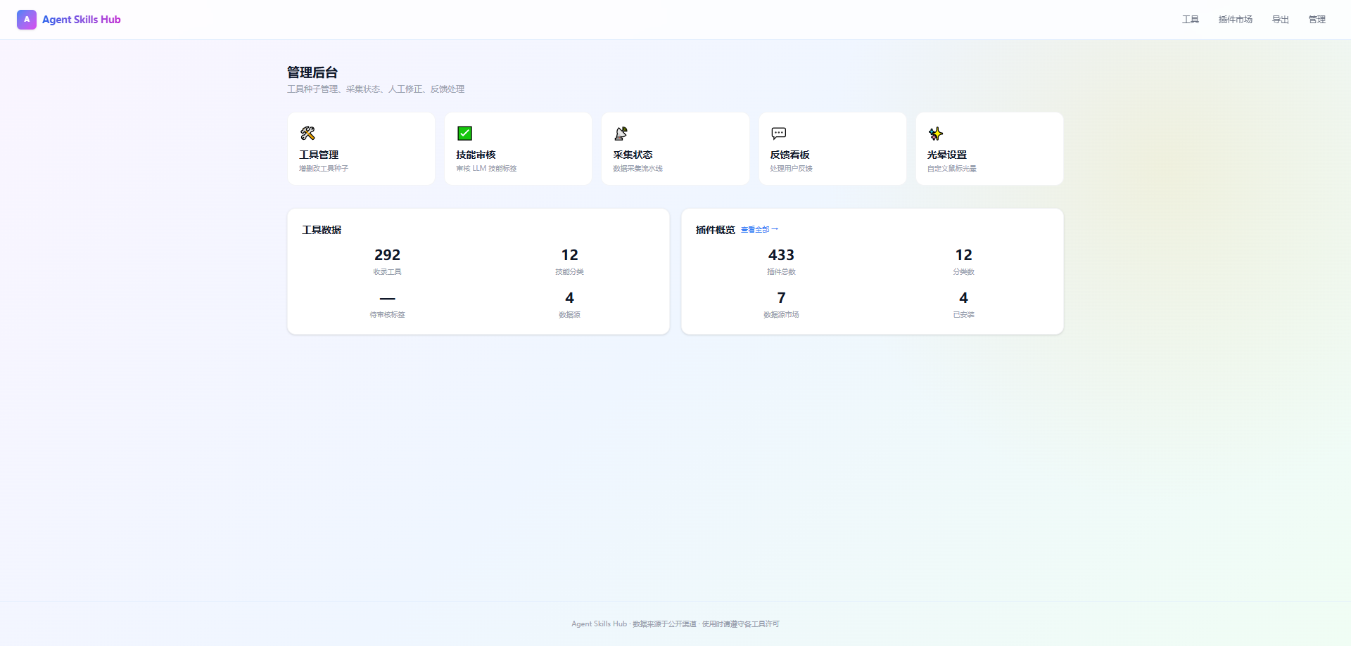Viewport: 1351px width, 646px height.
Task: Click the 工具数据 panel heading
Action: click(x=322, y=230)
